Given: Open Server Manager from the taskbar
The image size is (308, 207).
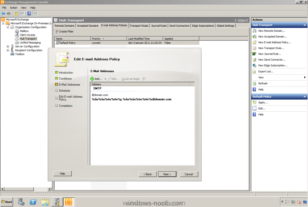Looking at the screenshot, I should pos(21,202).
